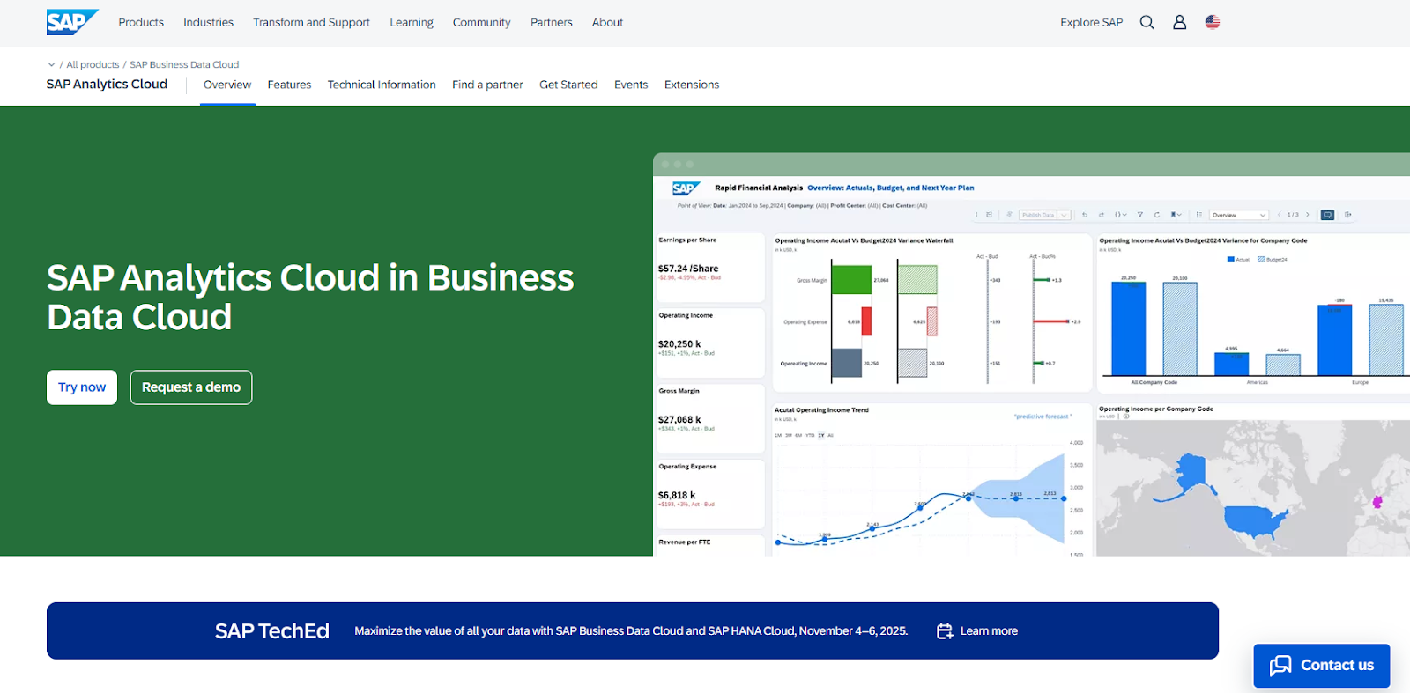1410x693 pixels.
Task: Click the "$27,068 k" Gross Margin value
Action: click(x=679, y=420)
